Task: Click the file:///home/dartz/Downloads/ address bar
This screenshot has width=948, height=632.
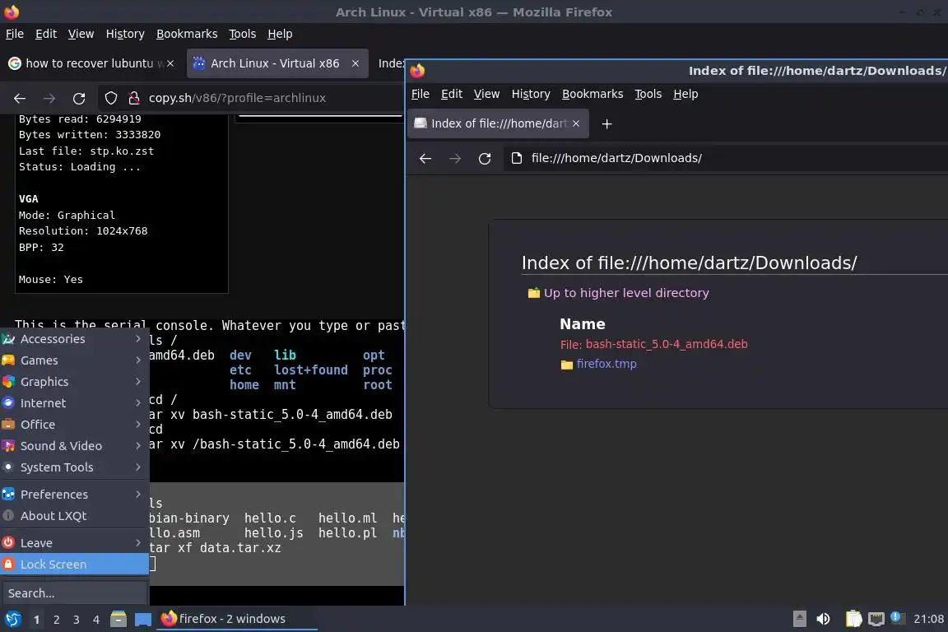Action: point(726,159)
